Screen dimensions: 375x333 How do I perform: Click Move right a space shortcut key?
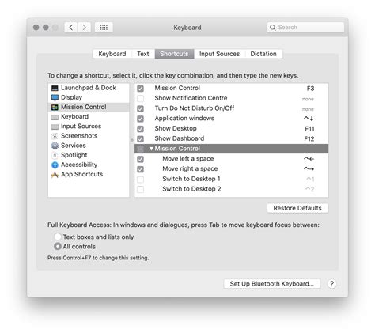(x=309, y=169)
